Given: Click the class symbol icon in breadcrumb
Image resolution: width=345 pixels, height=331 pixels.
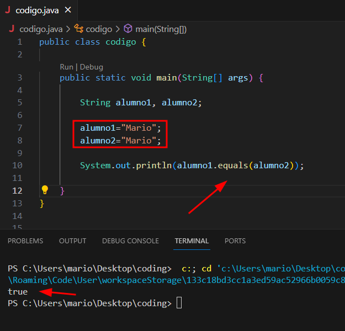Looking at the screenshot, I should click(x=78, y=29).
